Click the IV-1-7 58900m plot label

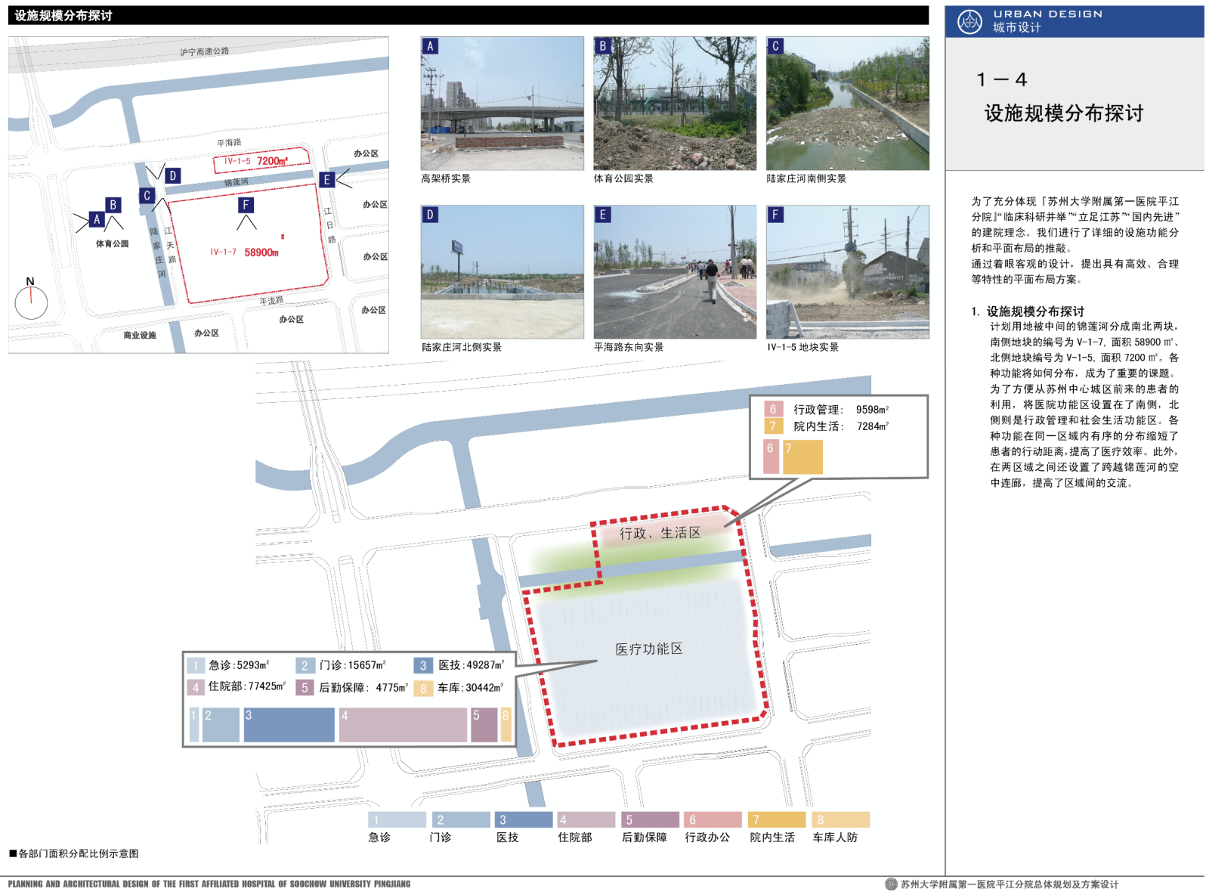pyautogui.click(x=245, y=252)
